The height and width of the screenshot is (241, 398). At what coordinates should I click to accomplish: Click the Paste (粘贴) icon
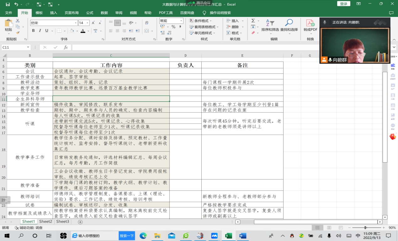point(8,25)
